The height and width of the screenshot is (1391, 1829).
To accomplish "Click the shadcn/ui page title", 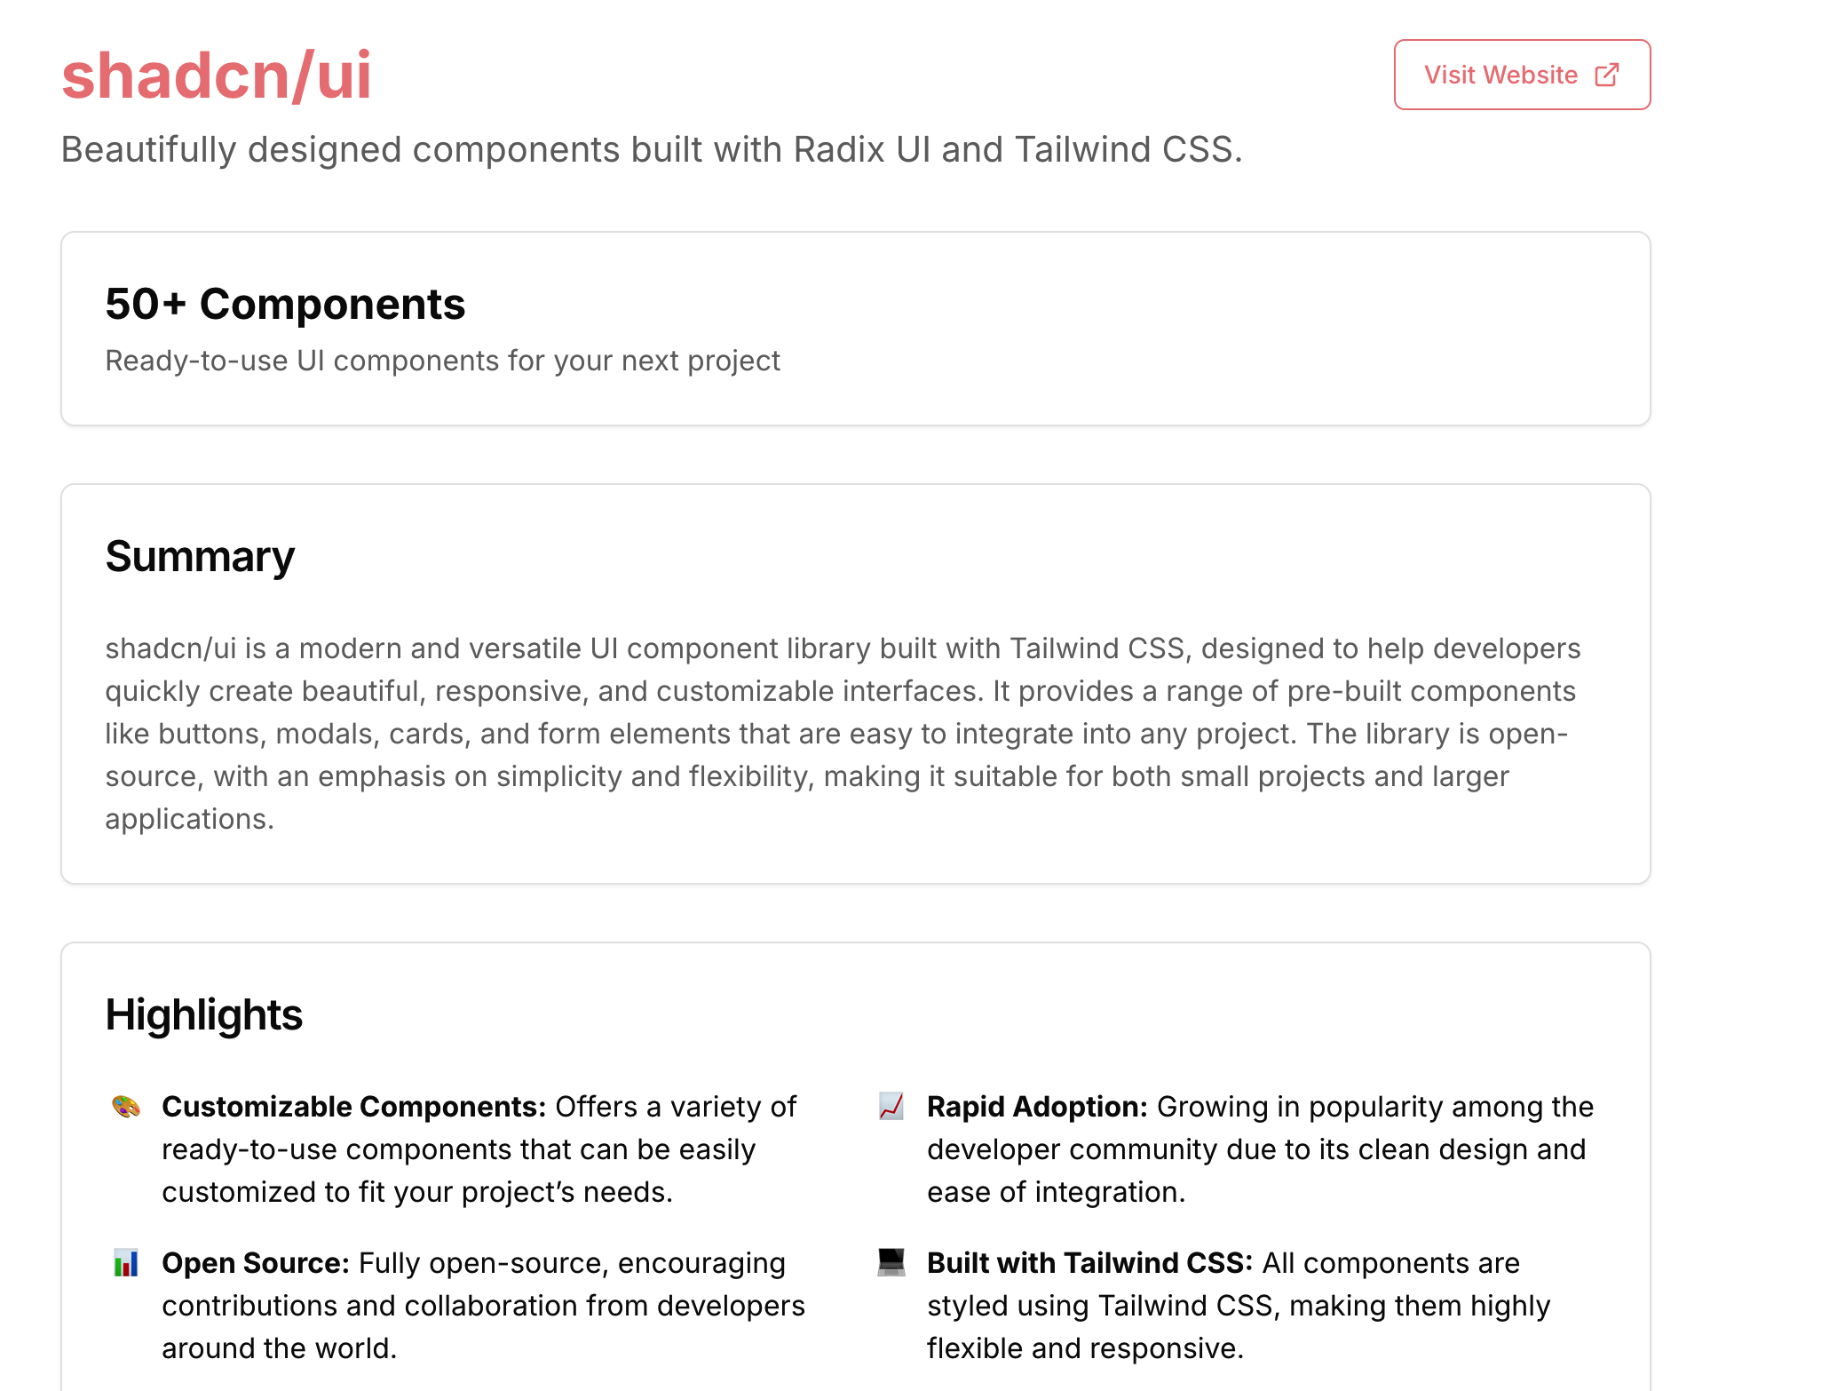I will (217, 75).
